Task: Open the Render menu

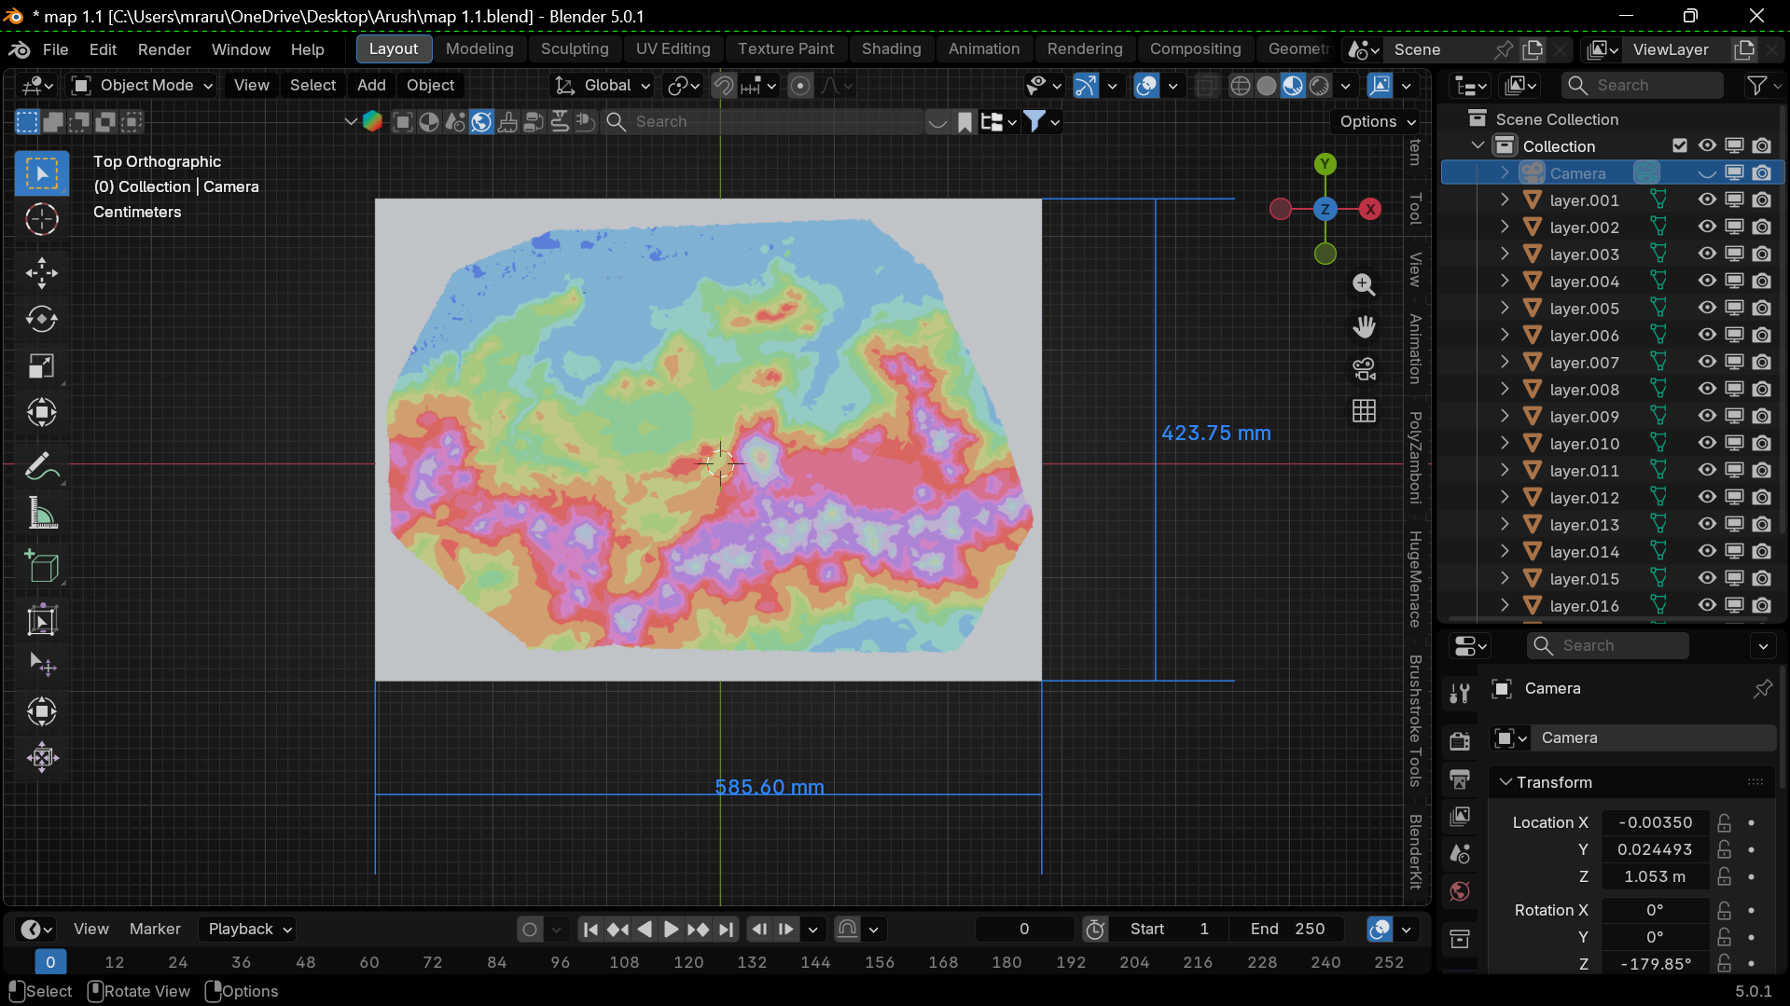Action: pyautogui.click(x=164, y=49)
